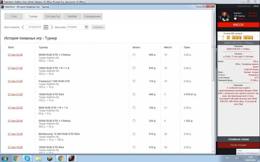The image size is (260, 162).
Task: Open the calendar date picker icon
Action: pyautogui.click(x=46, y=27)
